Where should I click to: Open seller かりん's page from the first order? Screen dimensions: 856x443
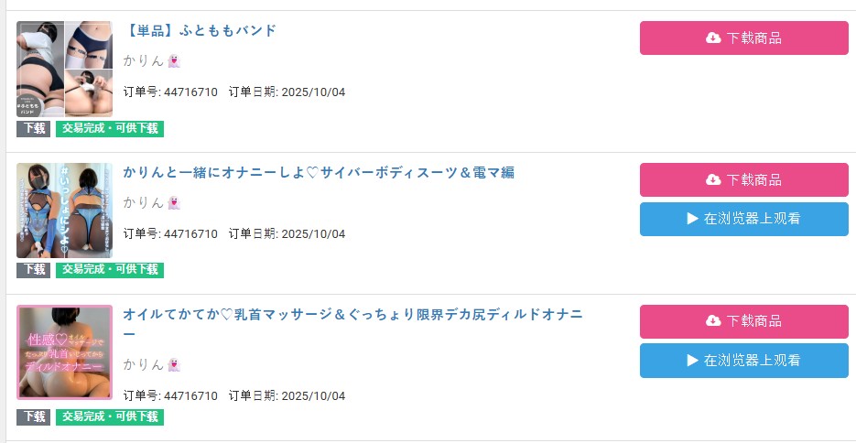pyautogui.click(x=144, y=61)
